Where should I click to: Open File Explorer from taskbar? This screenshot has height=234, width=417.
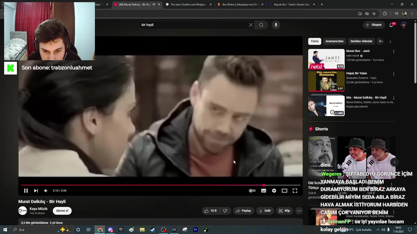click(x=142, y=230)
